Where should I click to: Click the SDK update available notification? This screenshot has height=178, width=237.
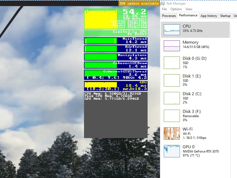(x=139, y=3)
